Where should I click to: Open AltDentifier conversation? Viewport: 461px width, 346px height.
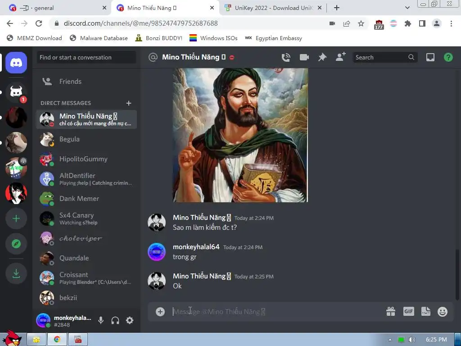[86, 179]
